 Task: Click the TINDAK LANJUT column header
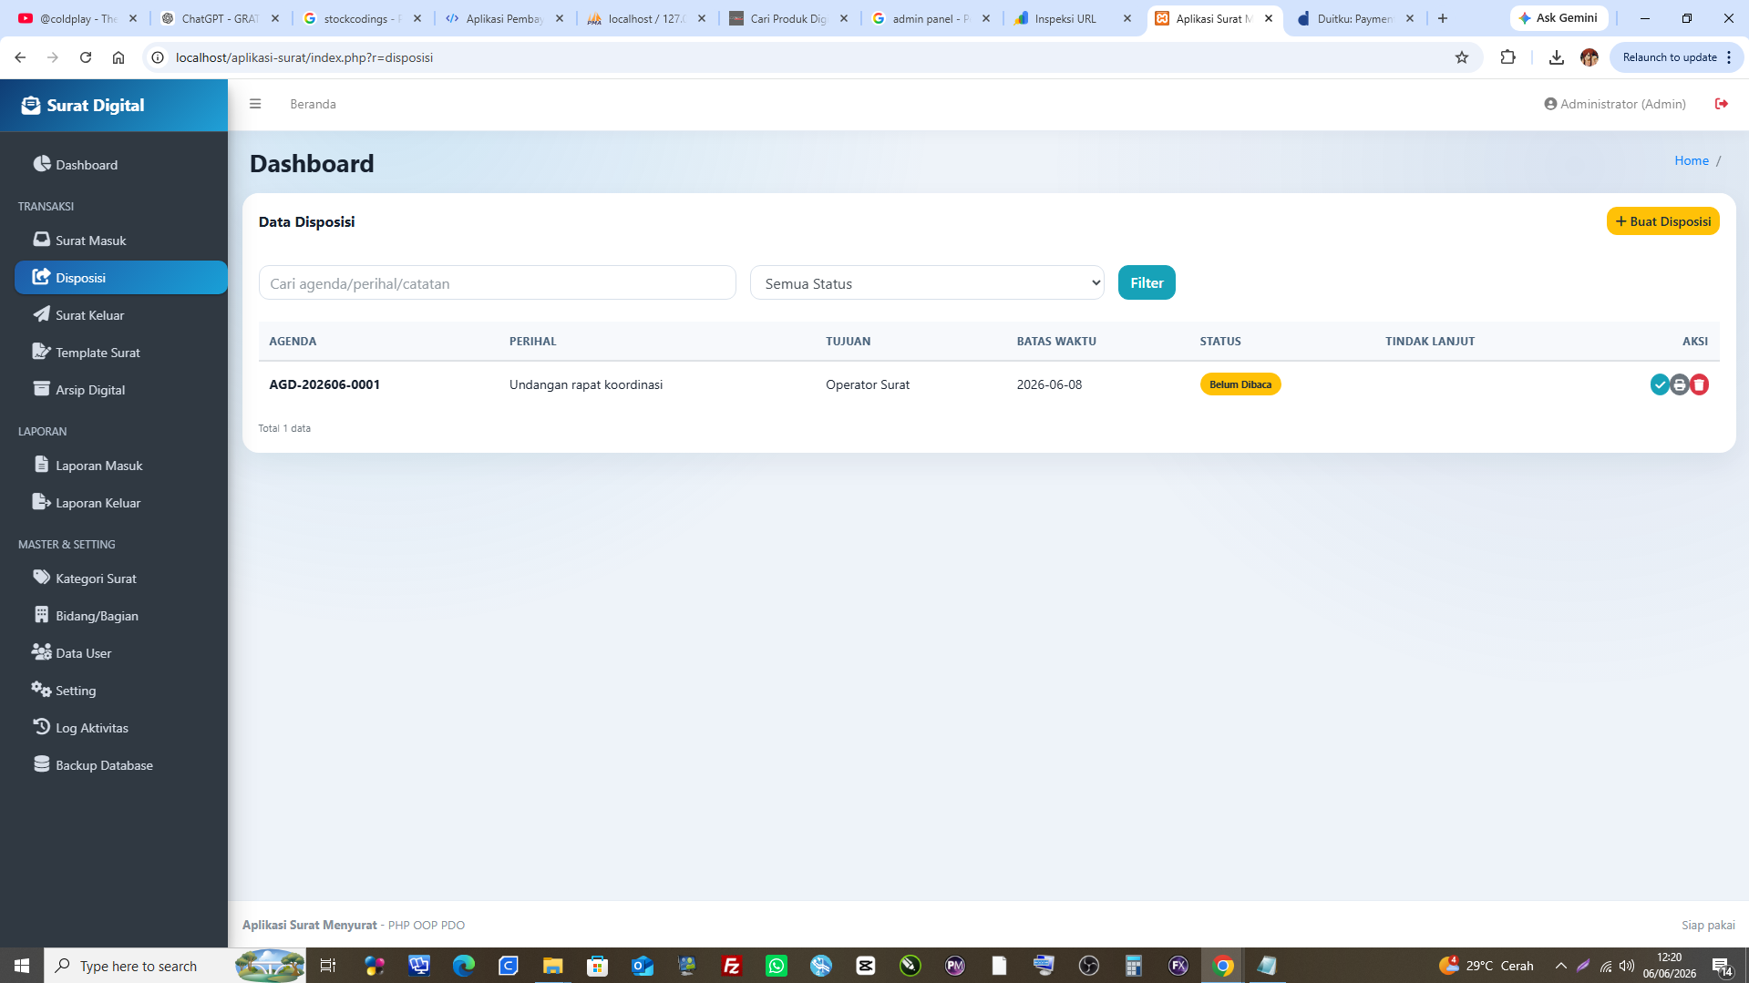tap(1429, 341)
